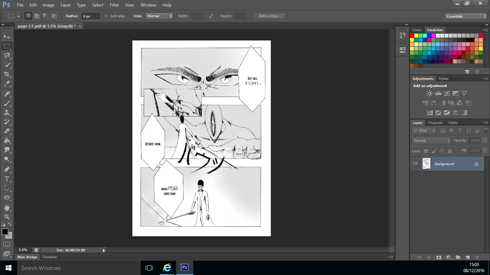490x275 pixels.
Task: Open the layer blend mode dropdown
Action: pyautogui.click(x=431, y=141)
